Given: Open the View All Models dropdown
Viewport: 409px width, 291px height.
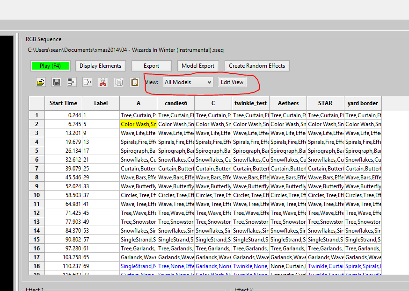Looking at the screenshot, I should click(x=188, y=82).
